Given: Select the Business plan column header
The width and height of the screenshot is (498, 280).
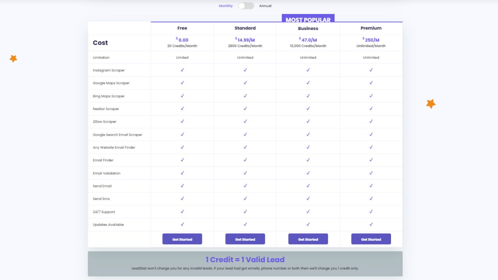Looking at the screenshot, I should 308,28.
